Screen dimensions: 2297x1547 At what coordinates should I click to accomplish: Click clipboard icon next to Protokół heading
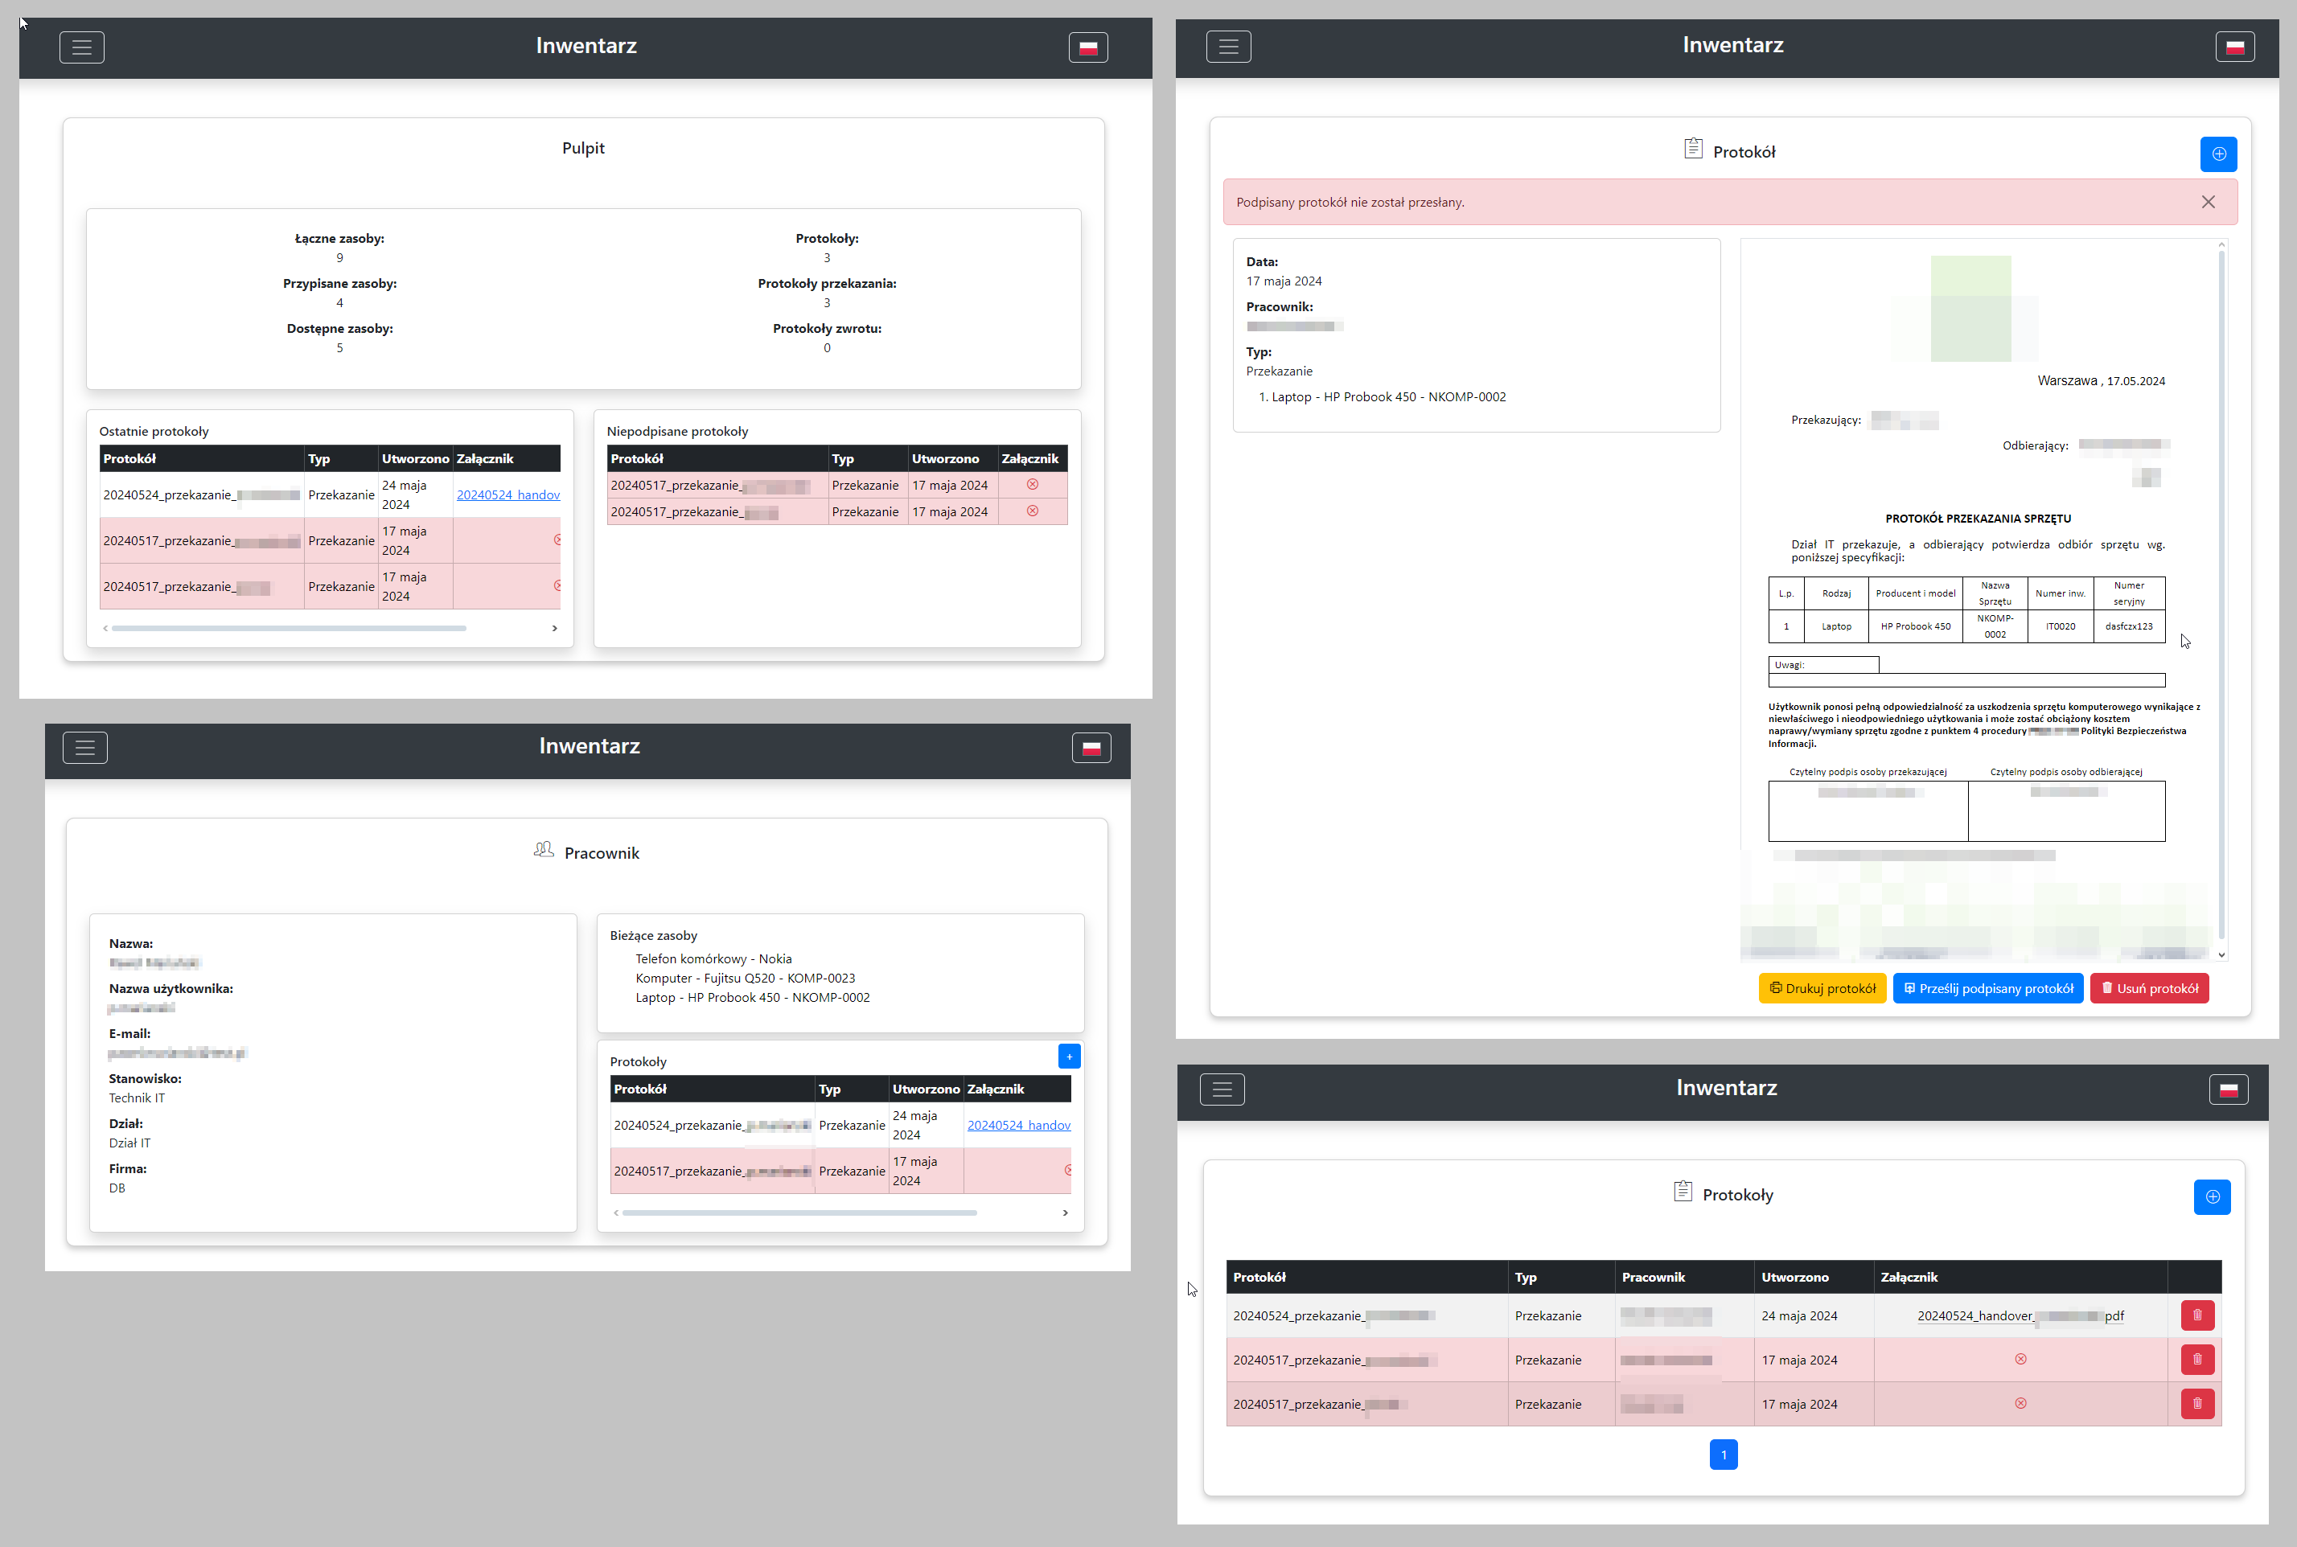point(1693,149)
